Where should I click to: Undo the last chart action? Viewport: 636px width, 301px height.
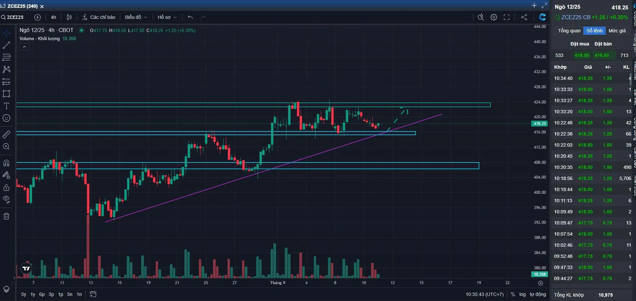pyautogui.click(x=190, y=17)
